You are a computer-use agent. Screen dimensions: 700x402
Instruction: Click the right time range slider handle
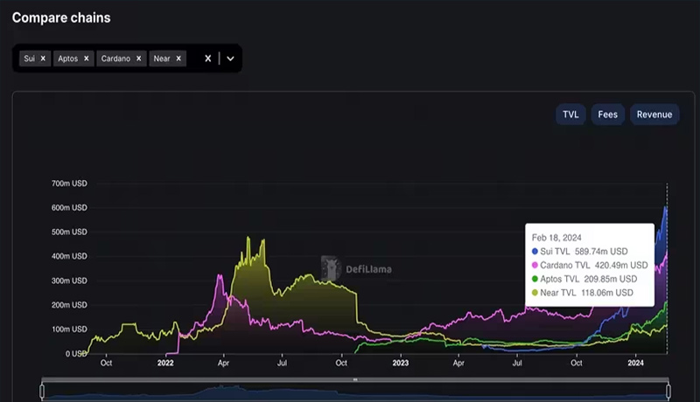[x=668, y=391]
